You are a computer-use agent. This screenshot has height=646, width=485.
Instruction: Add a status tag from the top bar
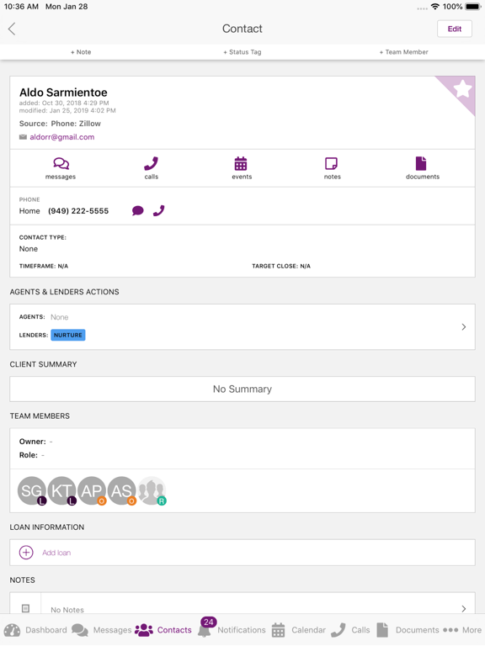[242, 52]
